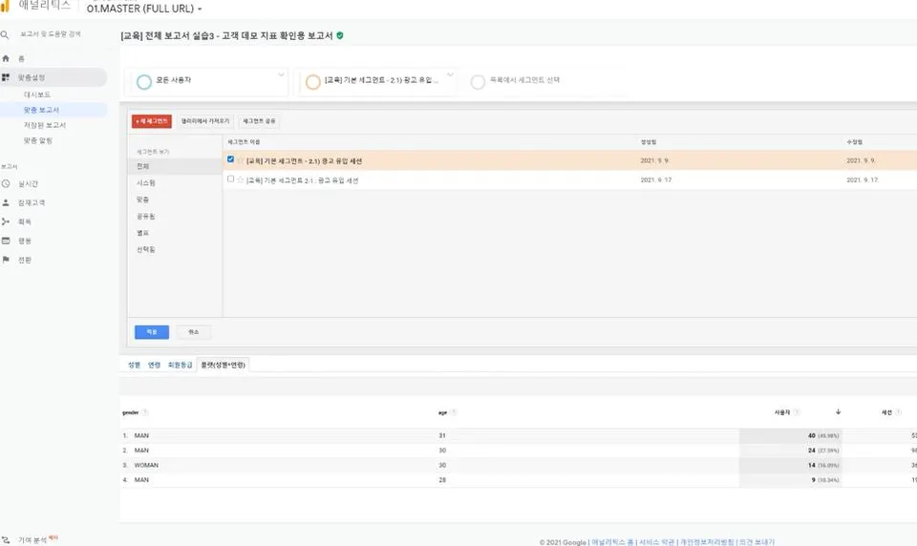The height and width of the screenshot is (546, 917).
Task: Click the search magnifier icon in sidebar
Action: 5,34
